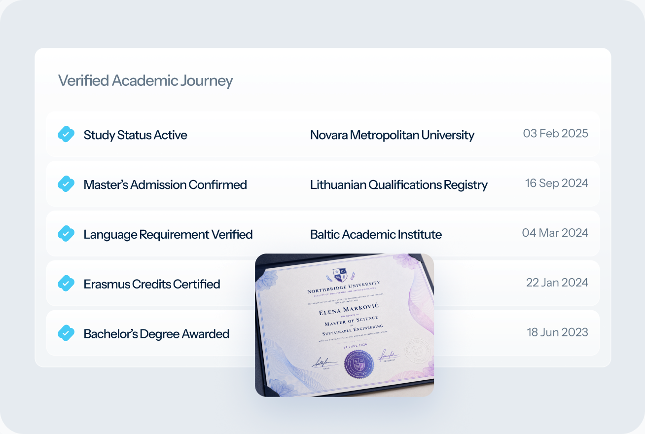Click the verified badge beside Erasmus Credits Certified
Viewport: 645px width, 434px height.
click(x=66, y=284)
